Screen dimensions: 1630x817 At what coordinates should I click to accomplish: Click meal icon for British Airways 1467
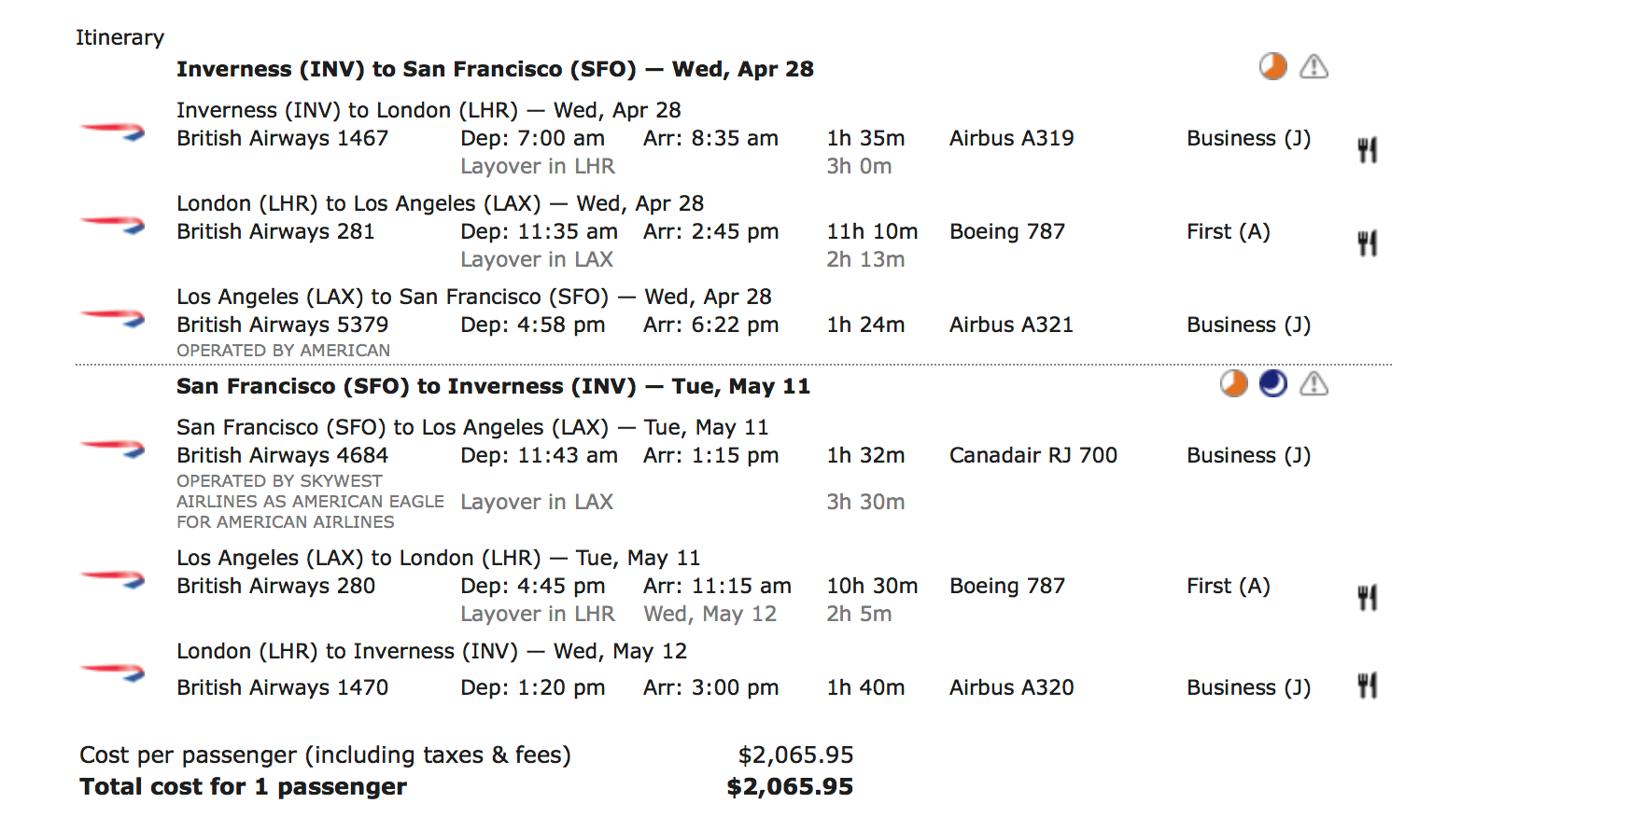[1368, 149]
